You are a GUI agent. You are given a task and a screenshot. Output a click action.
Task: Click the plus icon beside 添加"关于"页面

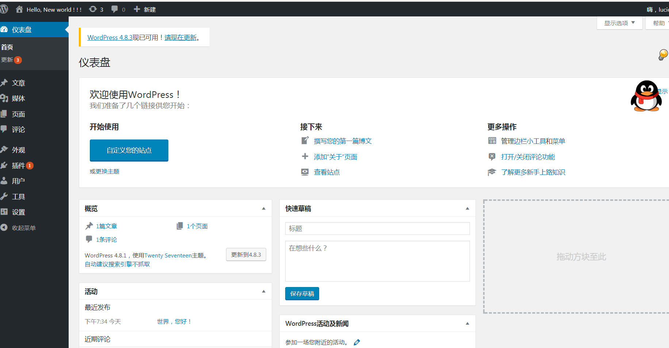pyautogui.click(x=305, y=156)
